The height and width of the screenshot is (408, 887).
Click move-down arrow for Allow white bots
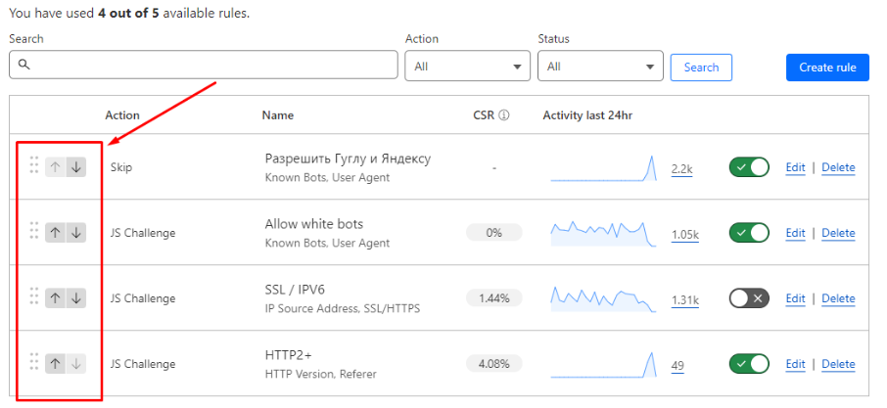[76, 233]
